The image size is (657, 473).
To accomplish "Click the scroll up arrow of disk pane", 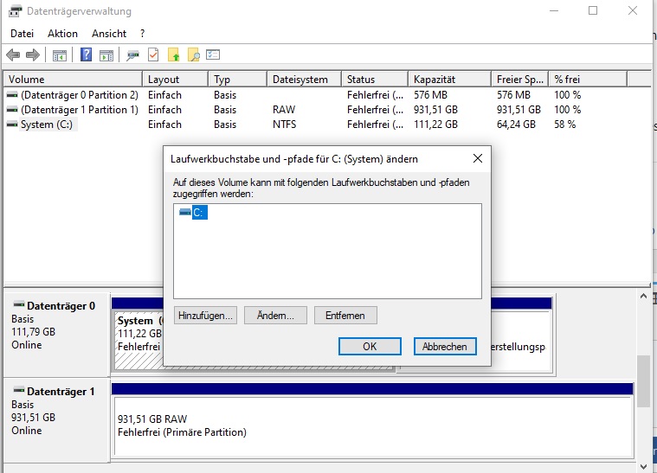I will [643, 296].
